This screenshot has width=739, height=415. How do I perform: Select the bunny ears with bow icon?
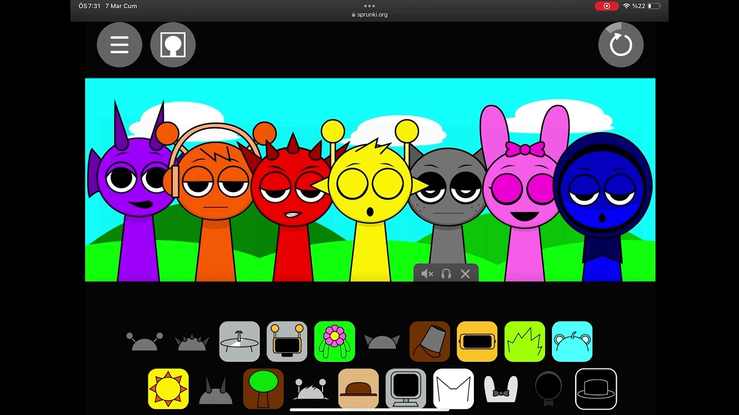[x=501, y=389]
